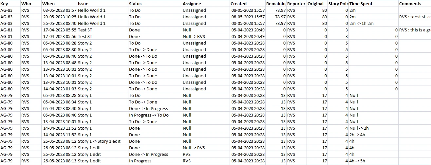Image resolution: width=431 pixels, height=165 pixels.
Task: Select the Assignee header cell
Action: [192, 4]
